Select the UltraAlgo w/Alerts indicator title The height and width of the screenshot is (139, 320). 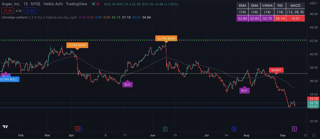pos(15,17)
